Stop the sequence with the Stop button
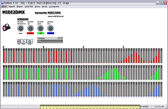168x109 pixels. click(30, 41)
